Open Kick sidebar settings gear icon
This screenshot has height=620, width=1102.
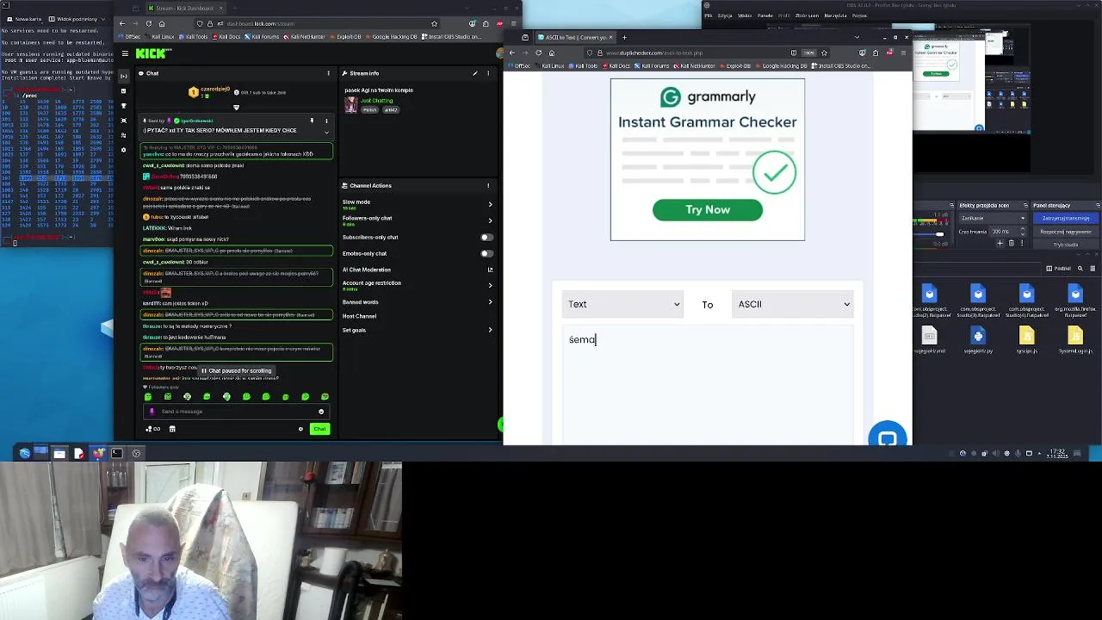click(x=124, y=149)
